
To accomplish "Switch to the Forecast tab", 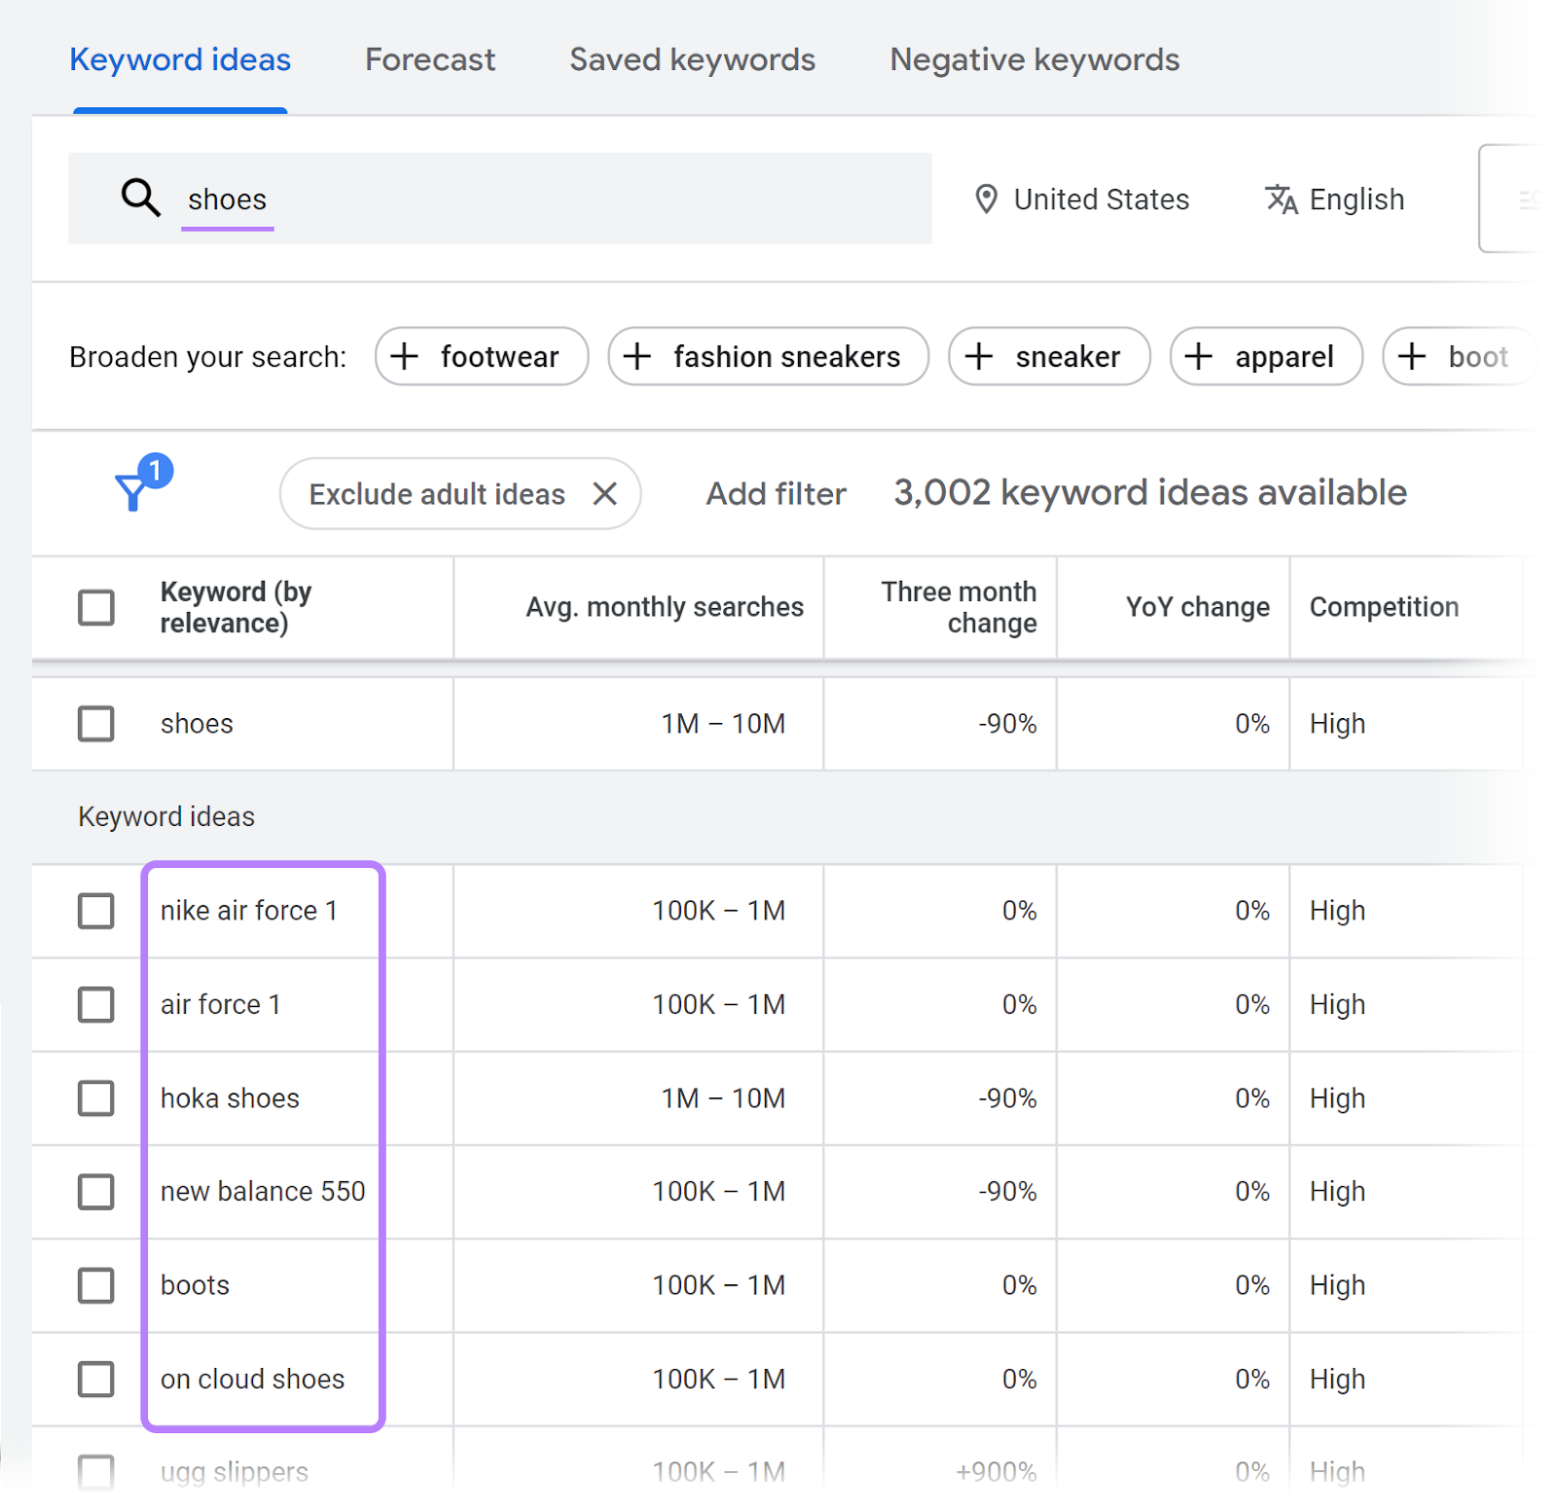I will [x=429, y=59].
